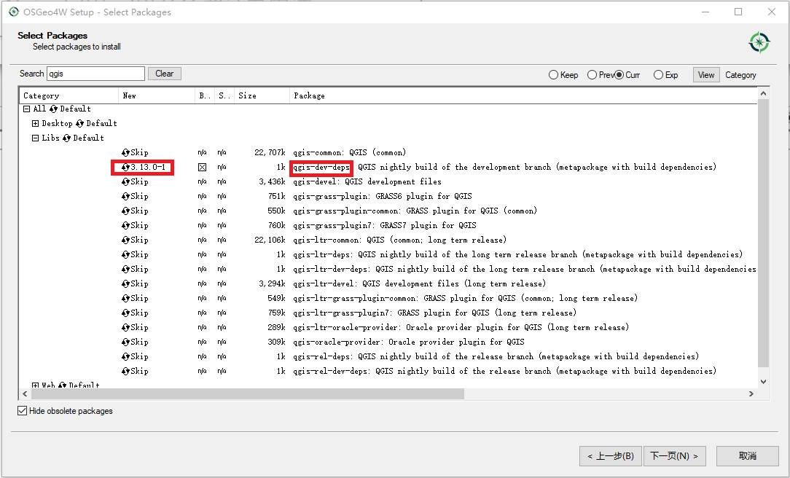Toggle Hide obsolete packages checkbox
The image size is (790, 478).
tap(22, 411)
